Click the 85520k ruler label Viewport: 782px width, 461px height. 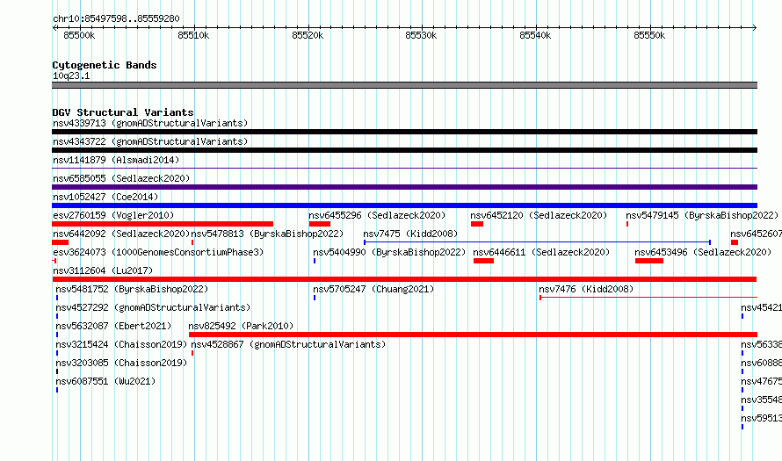308,35
